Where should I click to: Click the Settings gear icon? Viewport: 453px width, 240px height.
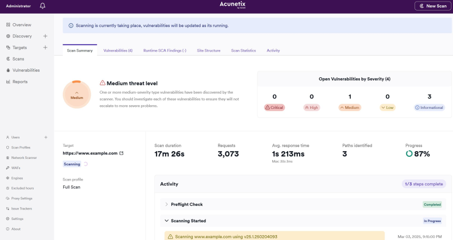tap(8, 219)
